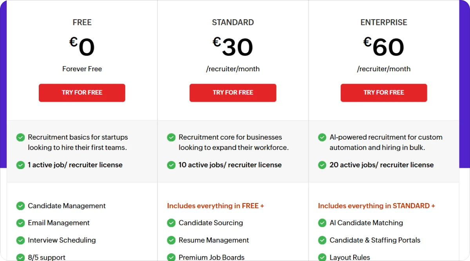Click the green check beside Candidate Management

click(x=20, y=206)
